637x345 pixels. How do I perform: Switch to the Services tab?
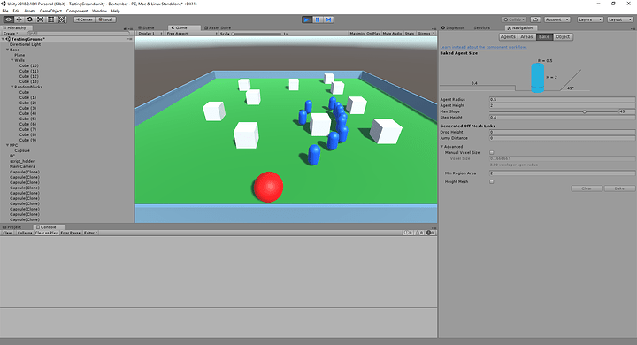482,27
